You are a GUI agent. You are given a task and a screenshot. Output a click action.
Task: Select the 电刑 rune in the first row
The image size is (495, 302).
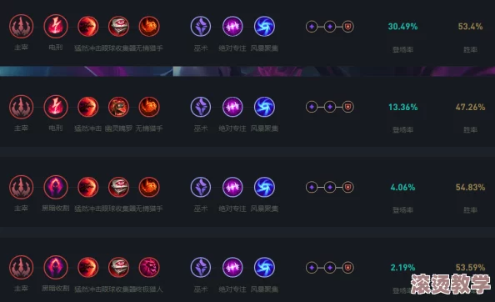click(x=56, y=27)
